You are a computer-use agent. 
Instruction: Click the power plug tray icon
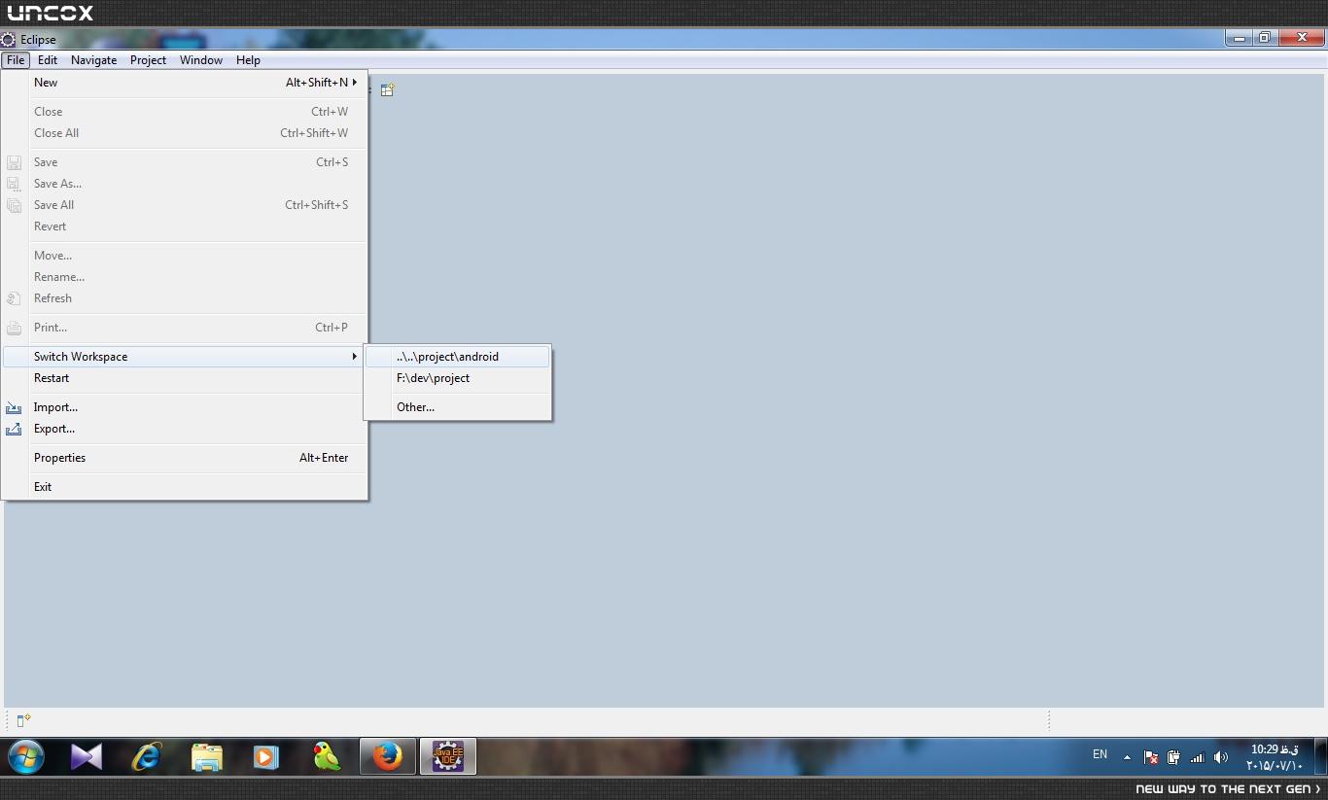1174,757
